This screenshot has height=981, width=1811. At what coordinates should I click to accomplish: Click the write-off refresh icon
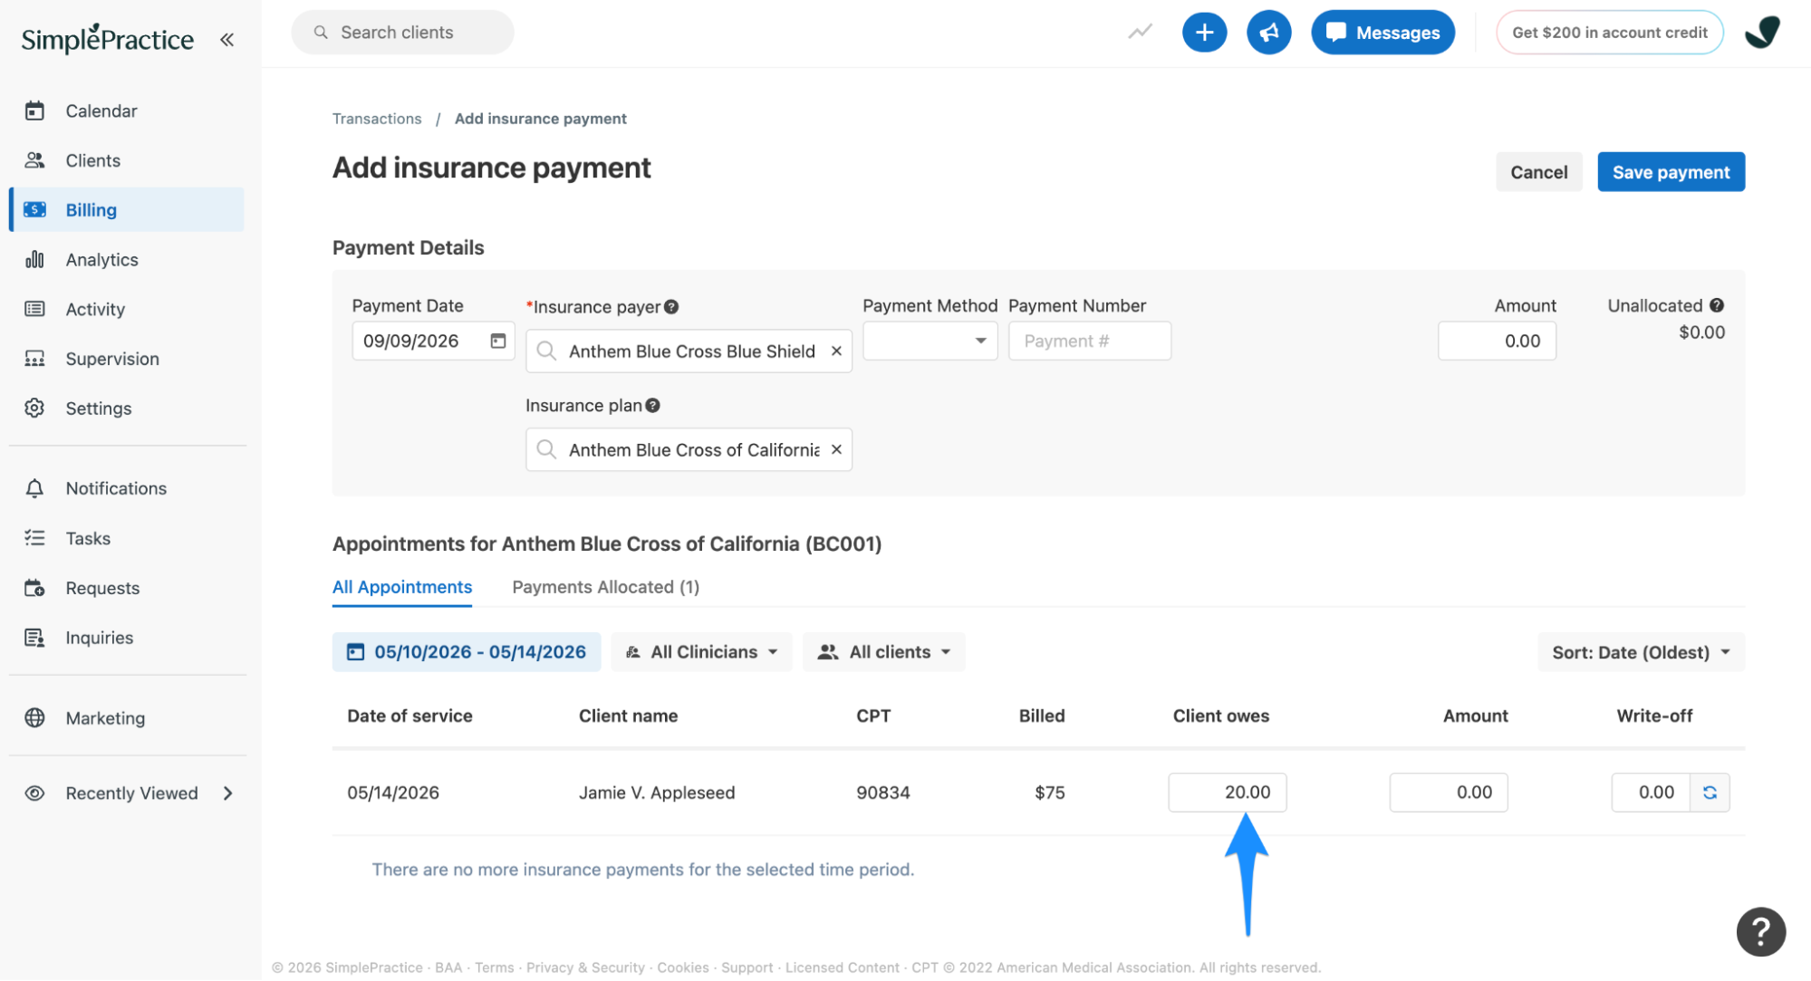point(1710,793)
